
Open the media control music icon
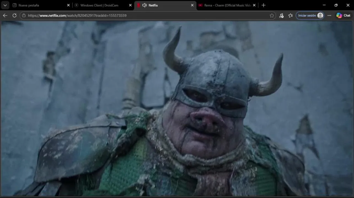click(x=281, y=15)
